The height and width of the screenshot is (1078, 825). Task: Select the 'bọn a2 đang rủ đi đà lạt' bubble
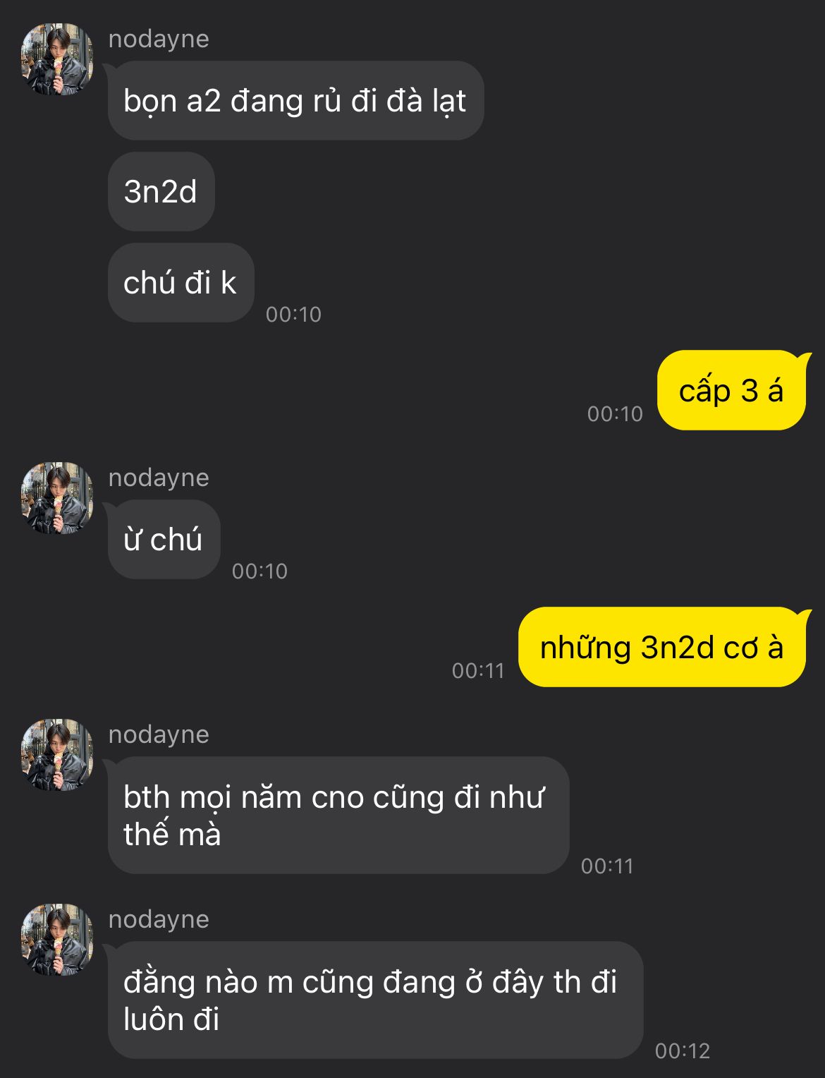pos(295,100)
